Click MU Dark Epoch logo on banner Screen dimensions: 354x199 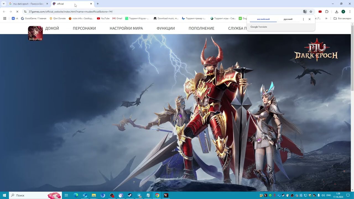pos(316,50)
